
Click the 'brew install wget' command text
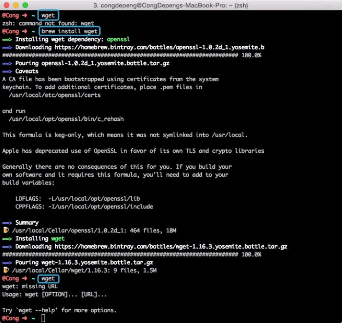click(x=69, y=31)
